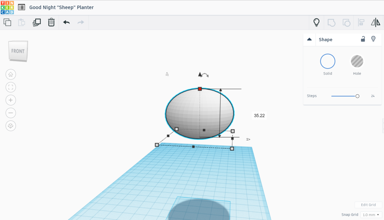Click the front edge midpoint black handle

(193, 147)
